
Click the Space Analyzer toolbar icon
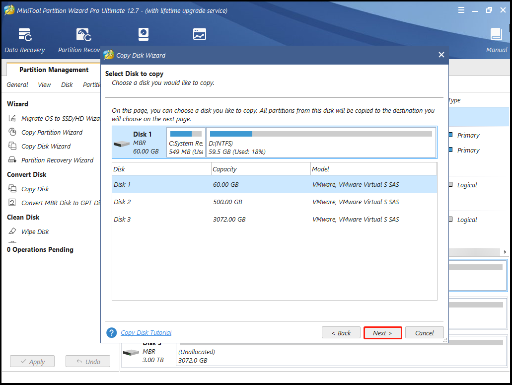pos(199,34)
